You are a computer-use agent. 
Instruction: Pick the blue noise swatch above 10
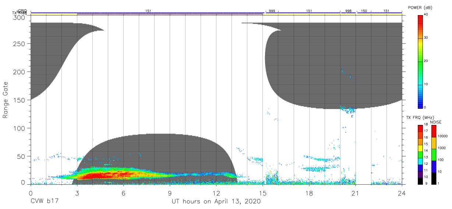434,166
